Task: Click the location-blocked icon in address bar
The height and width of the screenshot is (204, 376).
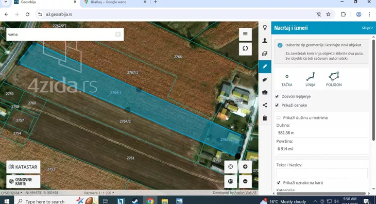Action: (319, 14)
